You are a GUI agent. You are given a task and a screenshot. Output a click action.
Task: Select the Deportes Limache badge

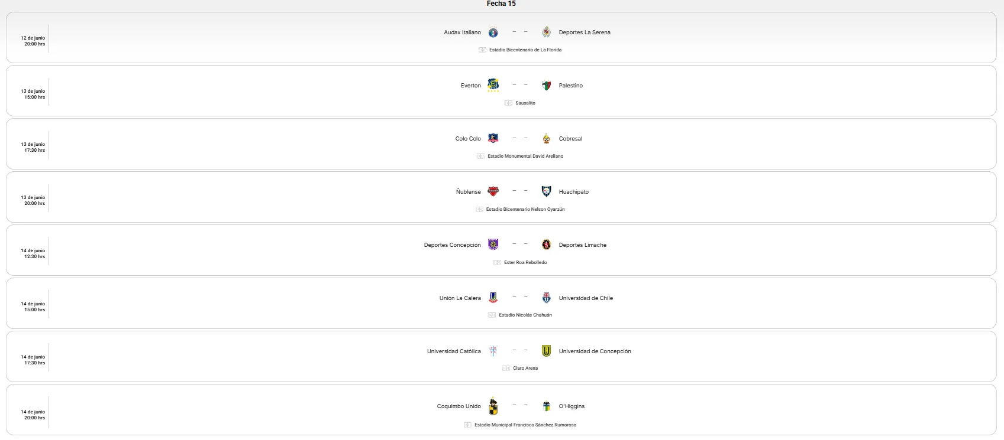[x=547, y=245]
